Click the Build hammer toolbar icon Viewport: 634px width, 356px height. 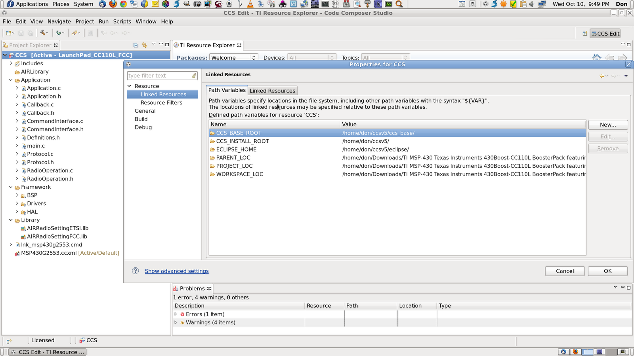[x=43, y=33]
